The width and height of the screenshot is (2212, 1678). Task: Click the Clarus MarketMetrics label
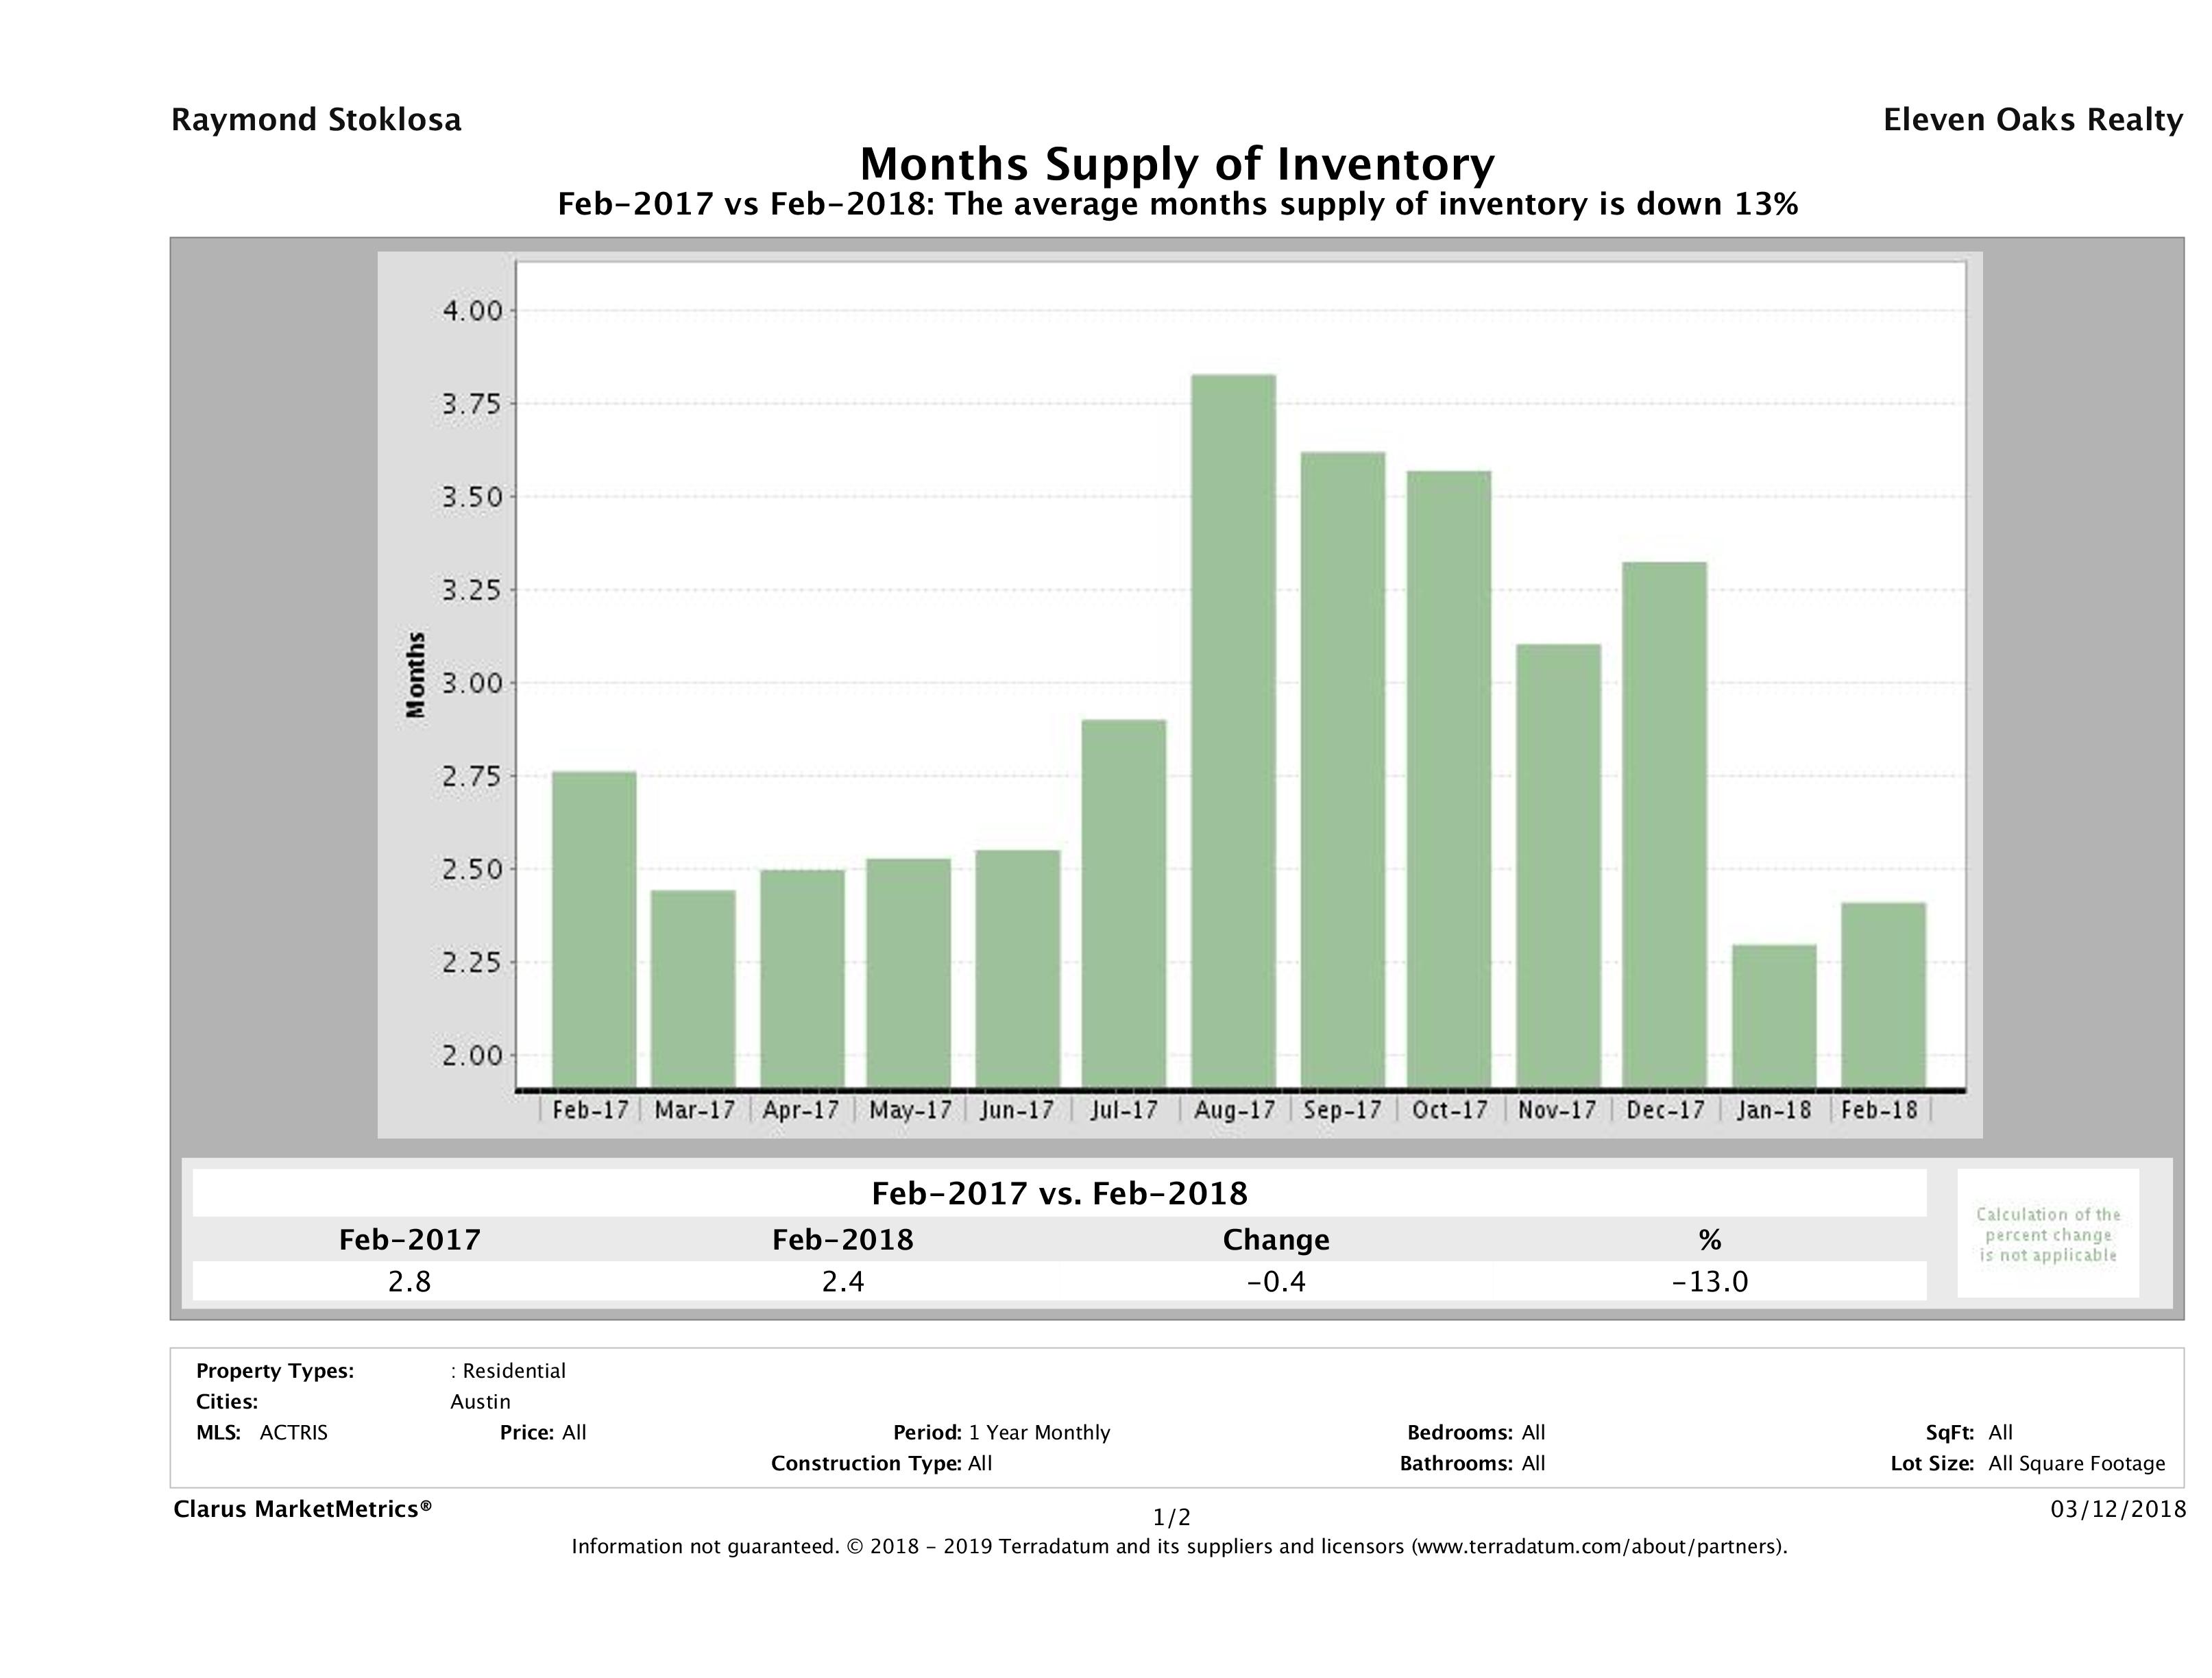coord(302,1509)
